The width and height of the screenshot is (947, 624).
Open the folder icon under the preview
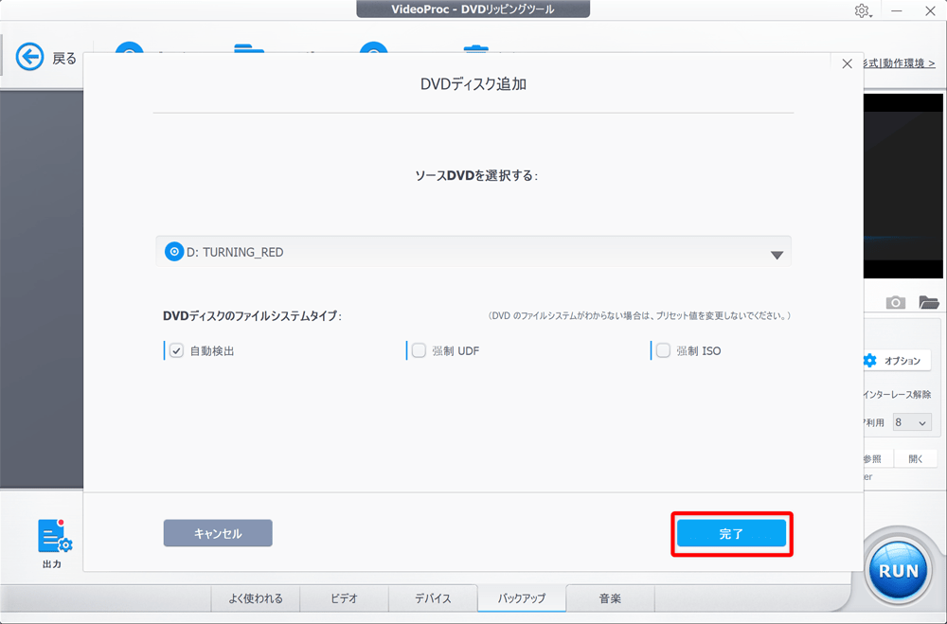(x=928, y=302)
